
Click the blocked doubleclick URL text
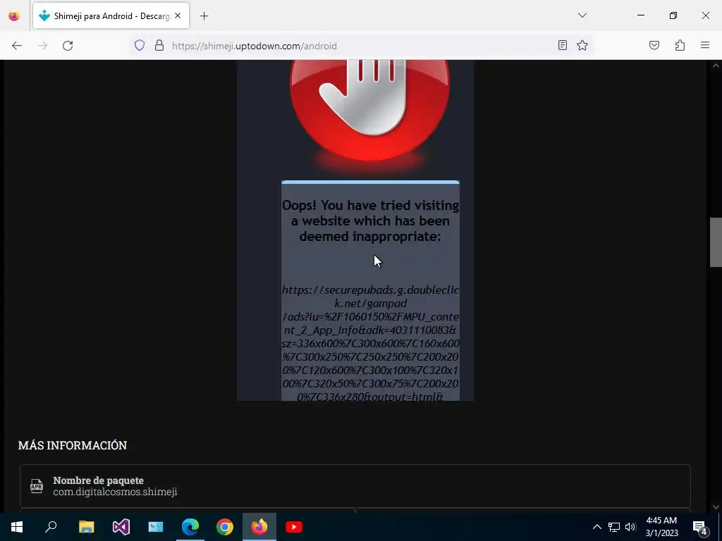[370, 343]
